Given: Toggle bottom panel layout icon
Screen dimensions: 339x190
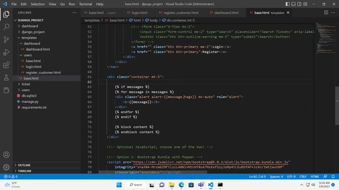Looking at the screenshot, I should pyautogui.click(x=293, y=4).
